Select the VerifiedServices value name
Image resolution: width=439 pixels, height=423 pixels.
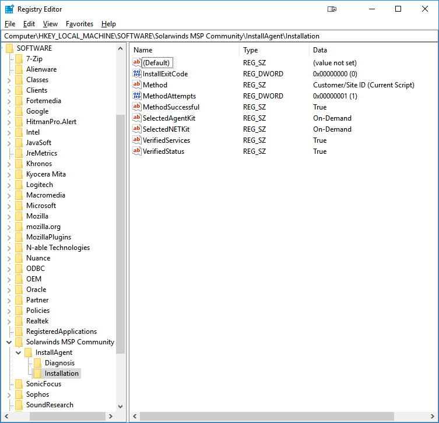point(166,140)
